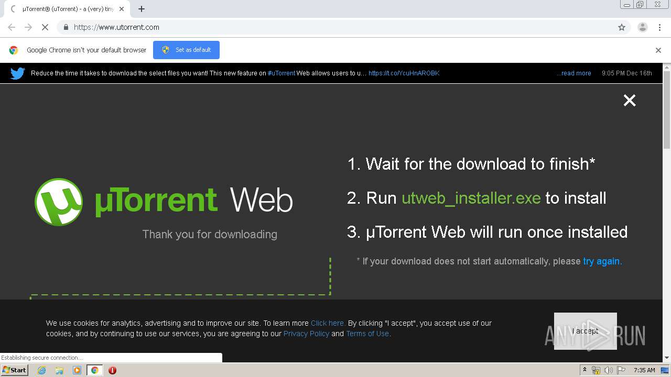Open Windows Explorer folder from taskbar
Screen dimensions: 671x377
click(59, 370)
